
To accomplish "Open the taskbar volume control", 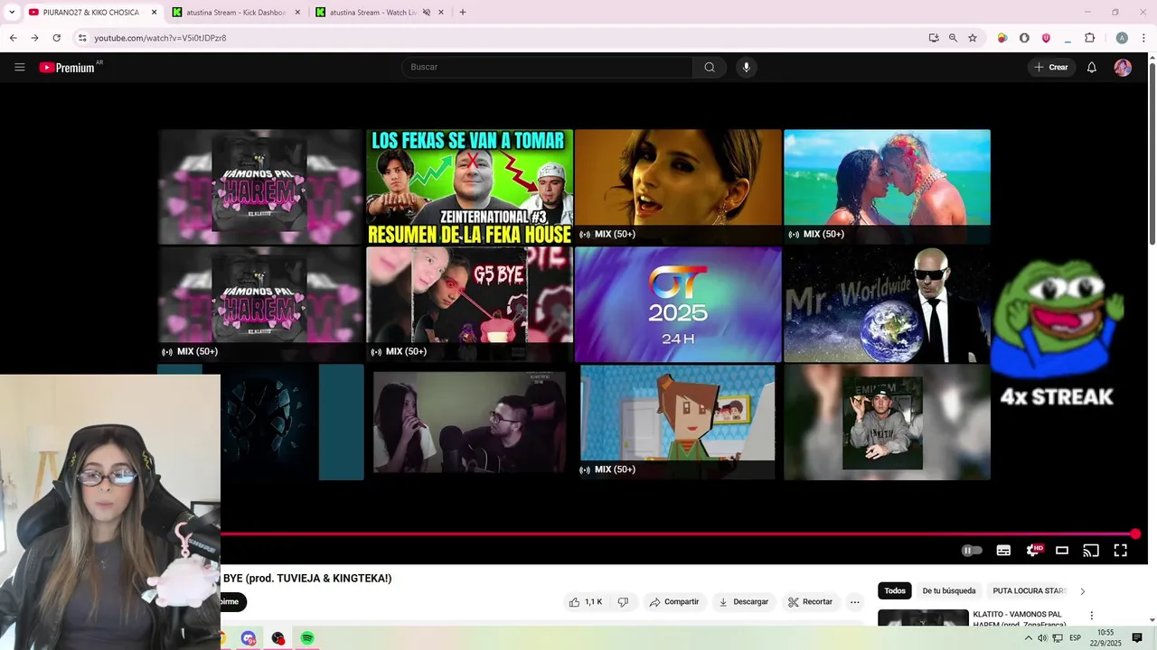I will tap(1042, 638).
